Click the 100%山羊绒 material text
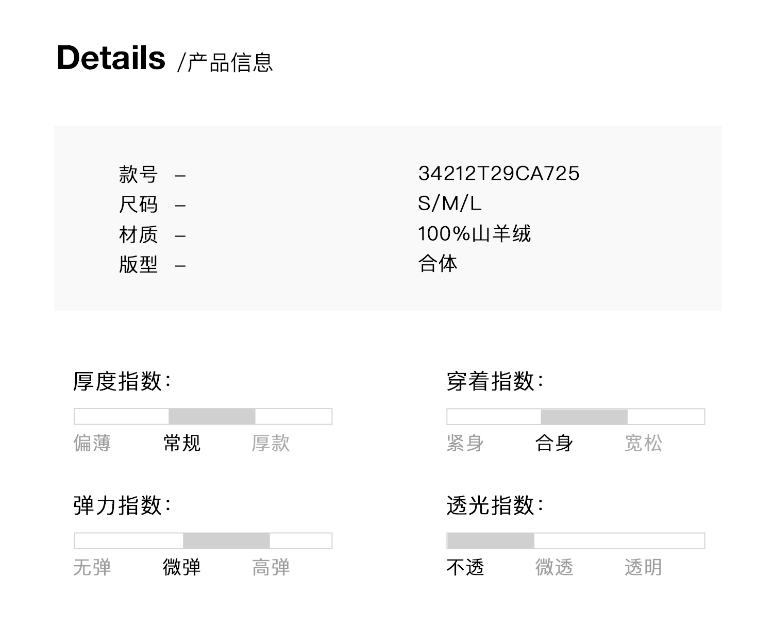 474,234
